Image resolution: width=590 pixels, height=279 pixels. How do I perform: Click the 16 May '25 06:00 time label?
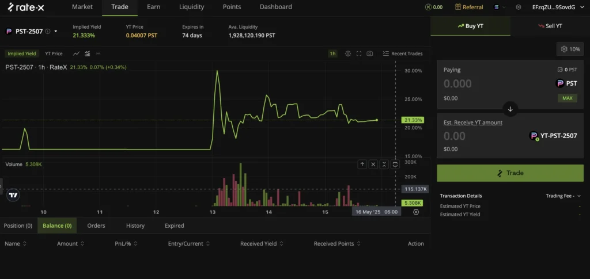point(377,212)
